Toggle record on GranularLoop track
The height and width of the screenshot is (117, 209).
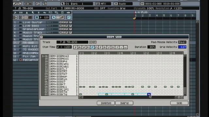pyautogui.click(x=67, y=29)
